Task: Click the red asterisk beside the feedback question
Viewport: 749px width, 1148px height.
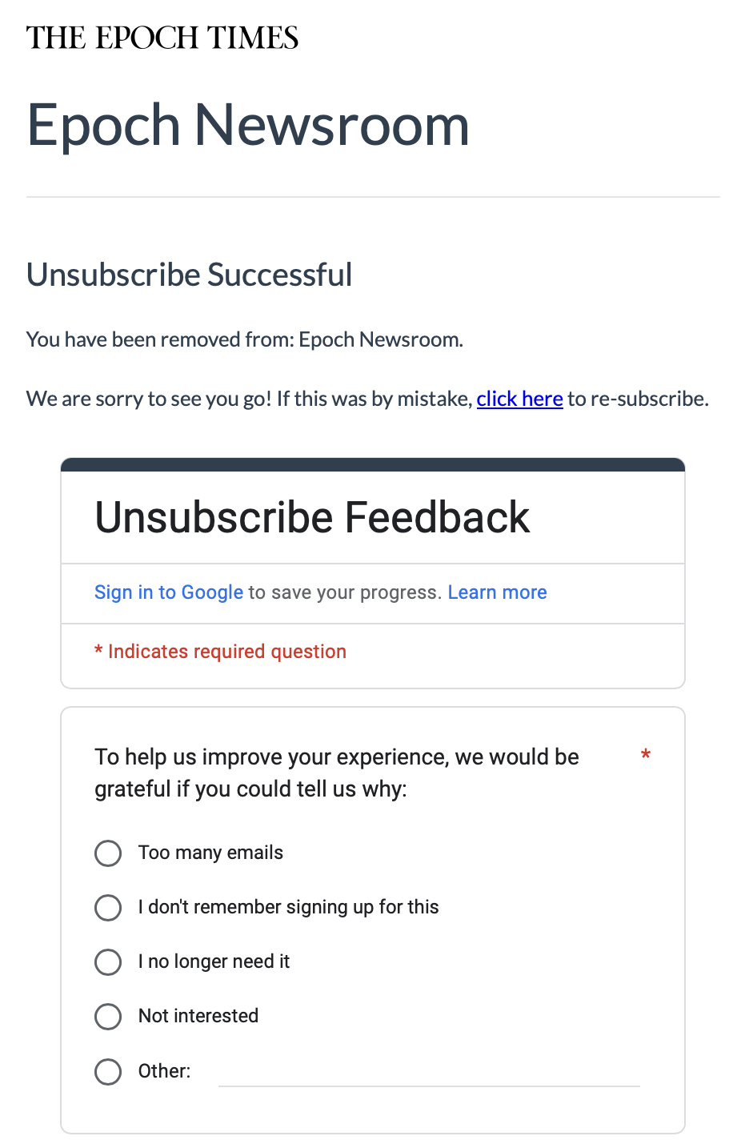Action: pyautogui.click(x=646, y=754)
